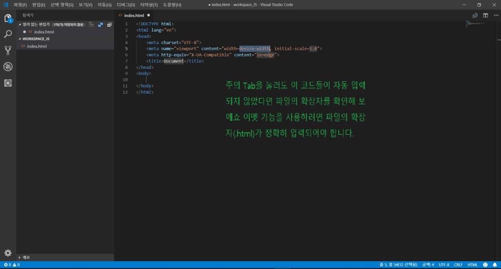Click the unsaved dot on the index.html tab
The image size is (501, 269).
tap(148, 16)
